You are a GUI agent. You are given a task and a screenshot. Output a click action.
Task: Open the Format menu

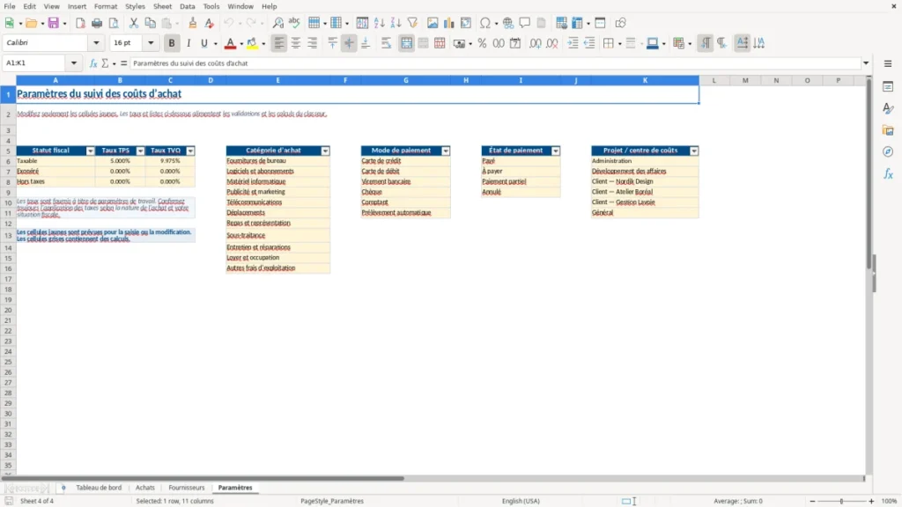point(106,6)
